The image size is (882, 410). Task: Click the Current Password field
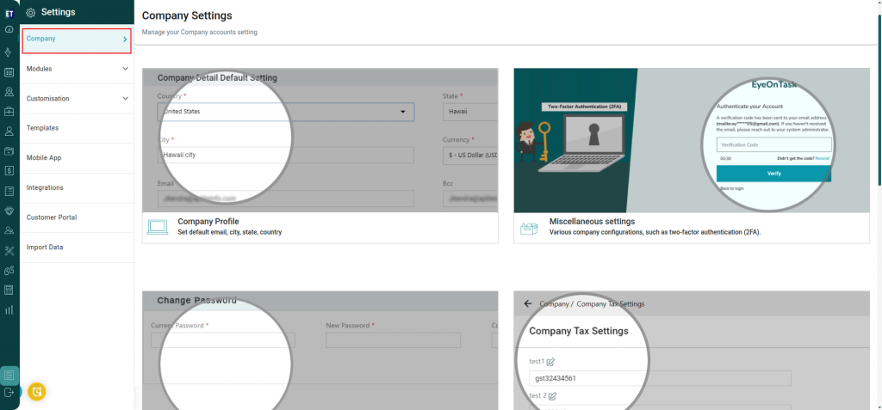[223, 340]
